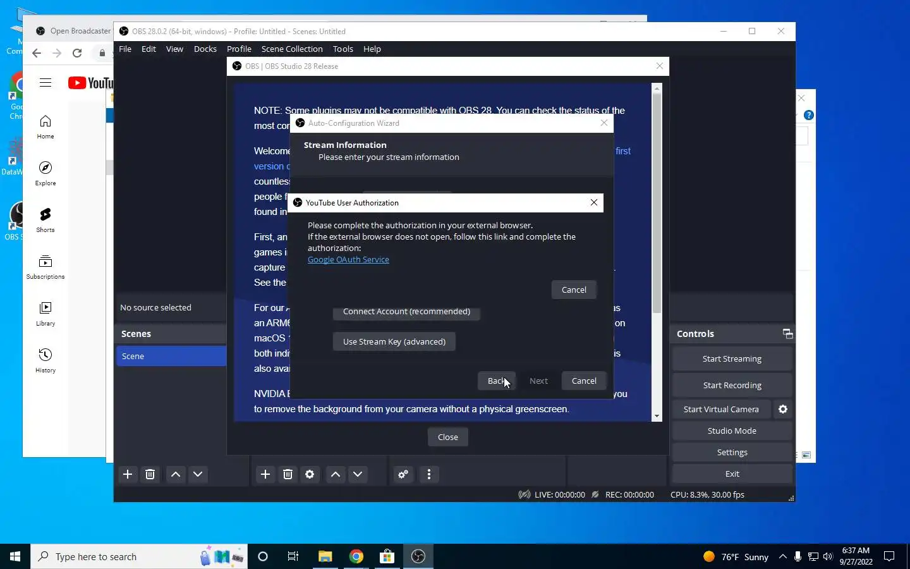The image size is (910, 569).
Task: Delete selected source with trash icon
Action: coord(288,474)
